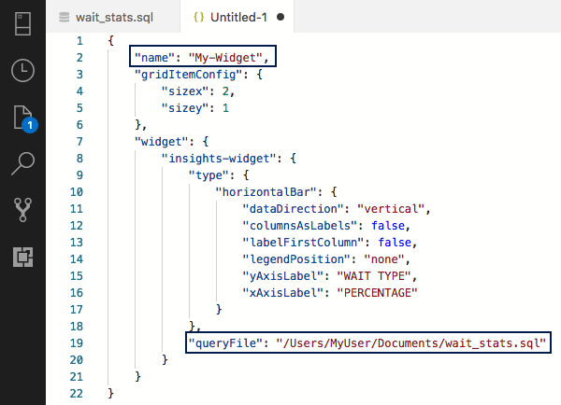561x405 pixels.
Task: Click the database icon on wait_stats.sql tab
Action: point(64,17)
